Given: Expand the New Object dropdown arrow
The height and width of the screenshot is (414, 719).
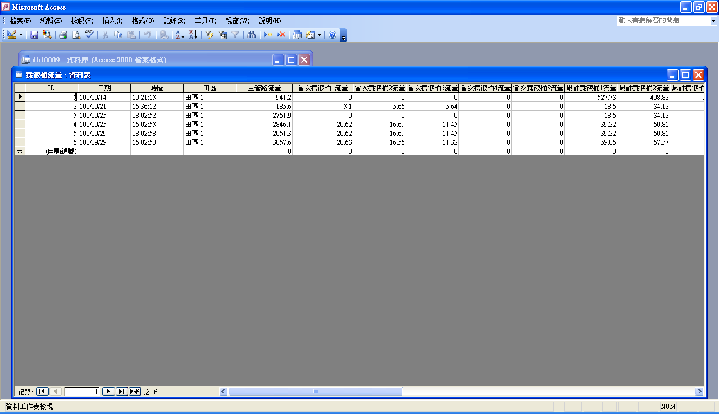Looking at the screenshot, I should point(319,35).
